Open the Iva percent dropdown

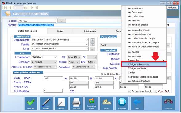point(95,57)
